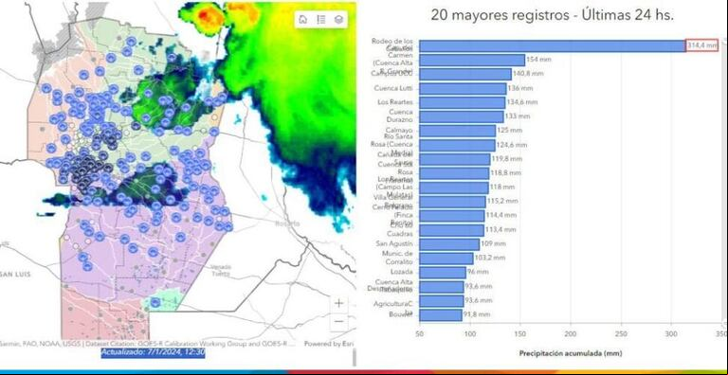
Task: Select the San Agustín 109 mm bar
Action: [x=449, y=244]
